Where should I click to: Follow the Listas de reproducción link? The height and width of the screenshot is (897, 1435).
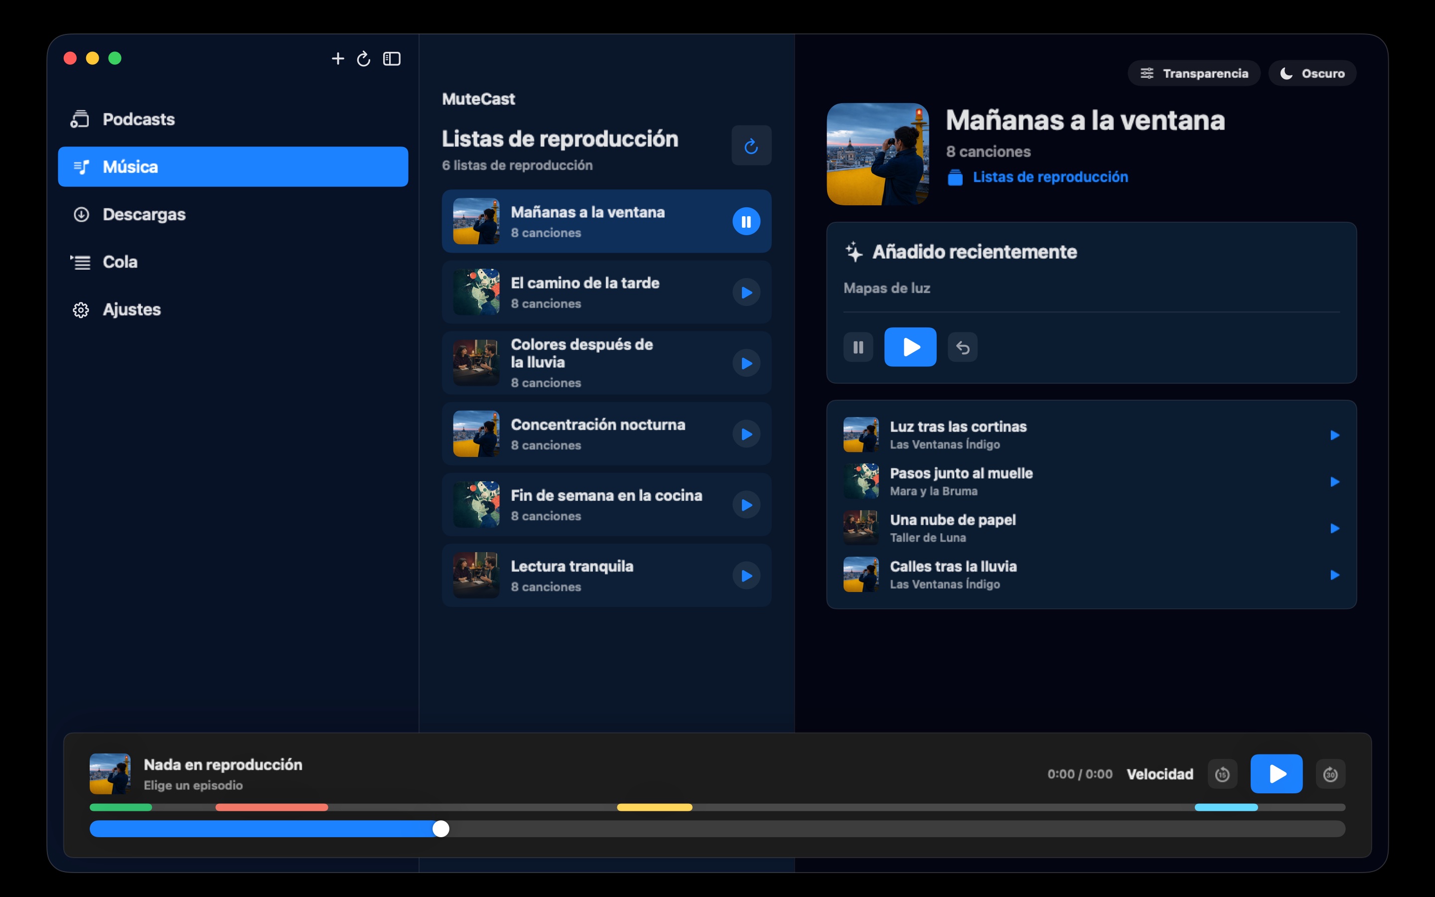point(1050,177)
